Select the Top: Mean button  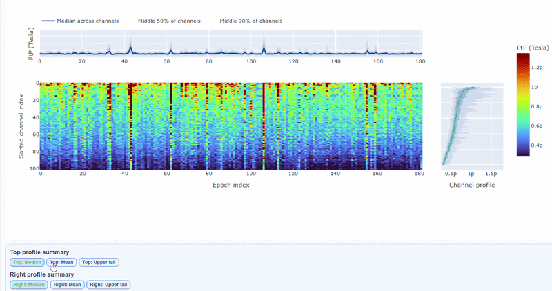click(61, 262)
